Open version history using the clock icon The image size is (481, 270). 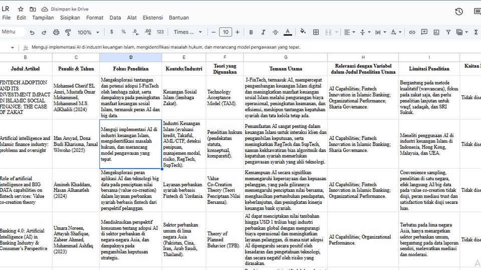pyautogui.click(x=458, y=11)
